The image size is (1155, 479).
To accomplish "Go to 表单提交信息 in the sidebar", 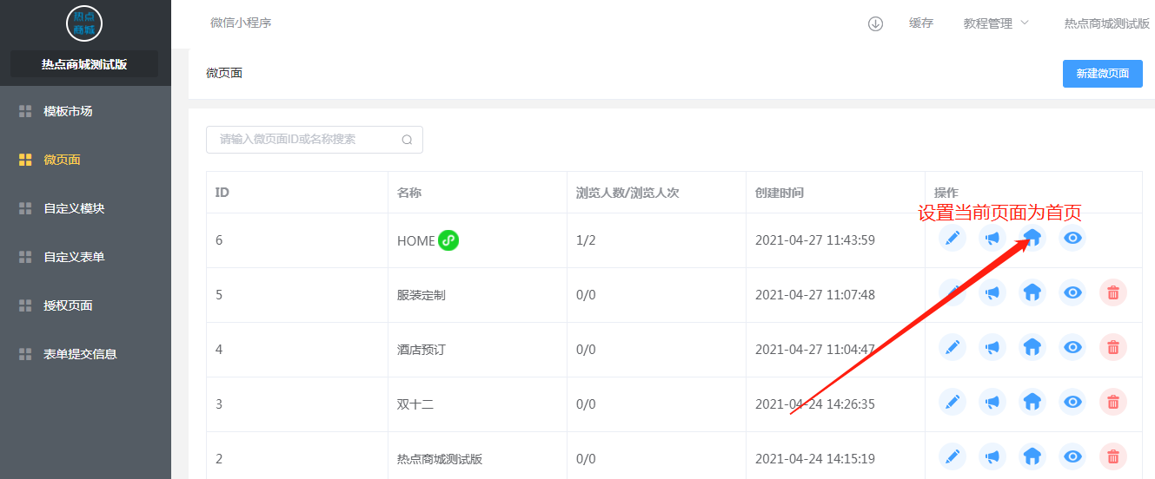I will point(80,354).
